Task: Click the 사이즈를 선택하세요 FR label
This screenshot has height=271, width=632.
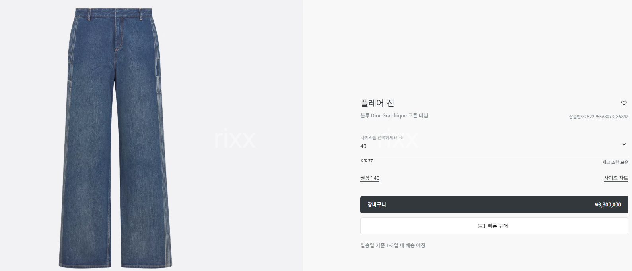Action: point(382,138)
